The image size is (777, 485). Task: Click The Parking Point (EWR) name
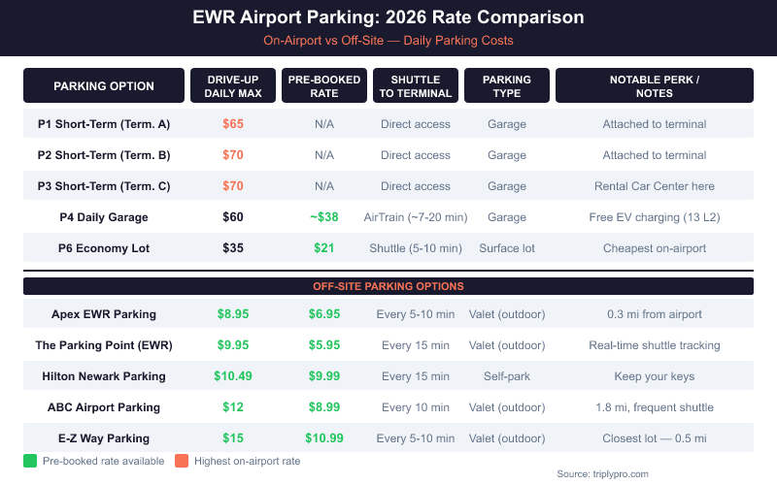[x=104, y=345]
